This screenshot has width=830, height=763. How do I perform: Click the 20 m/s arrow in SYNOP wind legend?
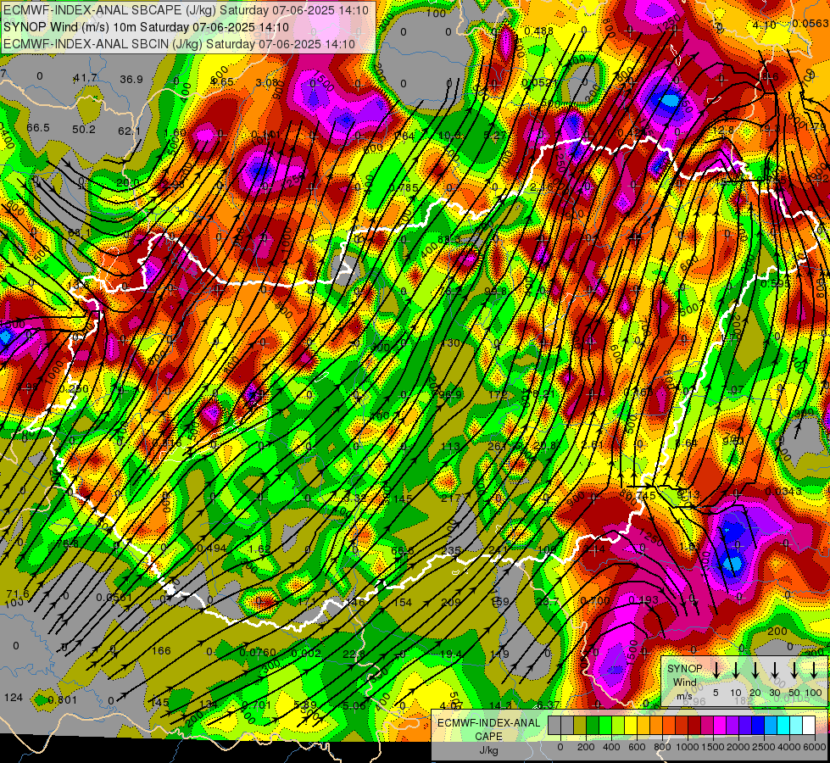coord(755,671)
